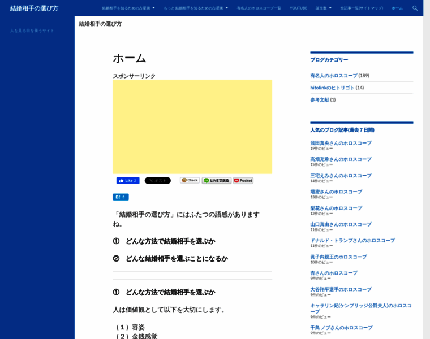Expand the もっと結婚相手を知るための占星術 menu
The image size is (430, 339).
point(196,8)
